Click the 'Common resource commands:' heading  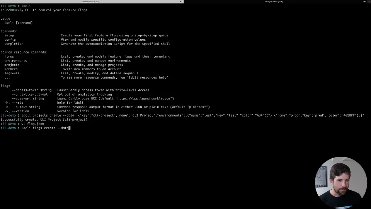pos(24,52)
